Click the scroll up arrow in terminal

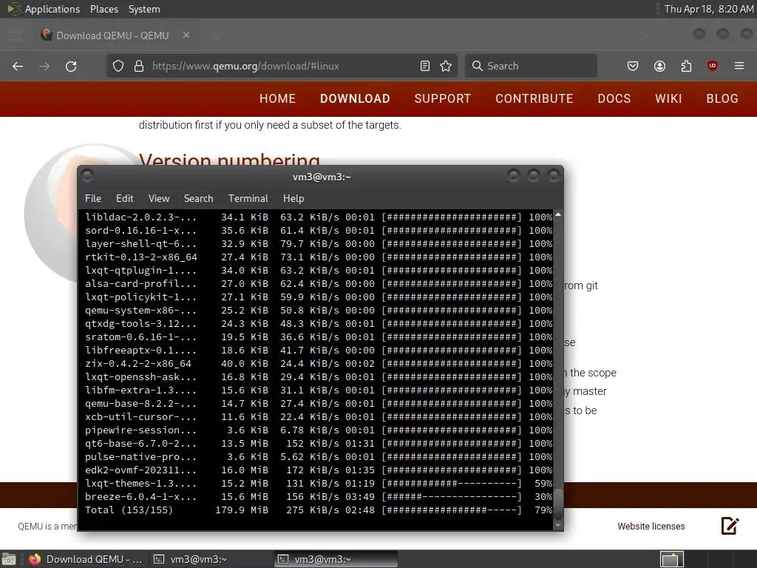coord(558,214)
